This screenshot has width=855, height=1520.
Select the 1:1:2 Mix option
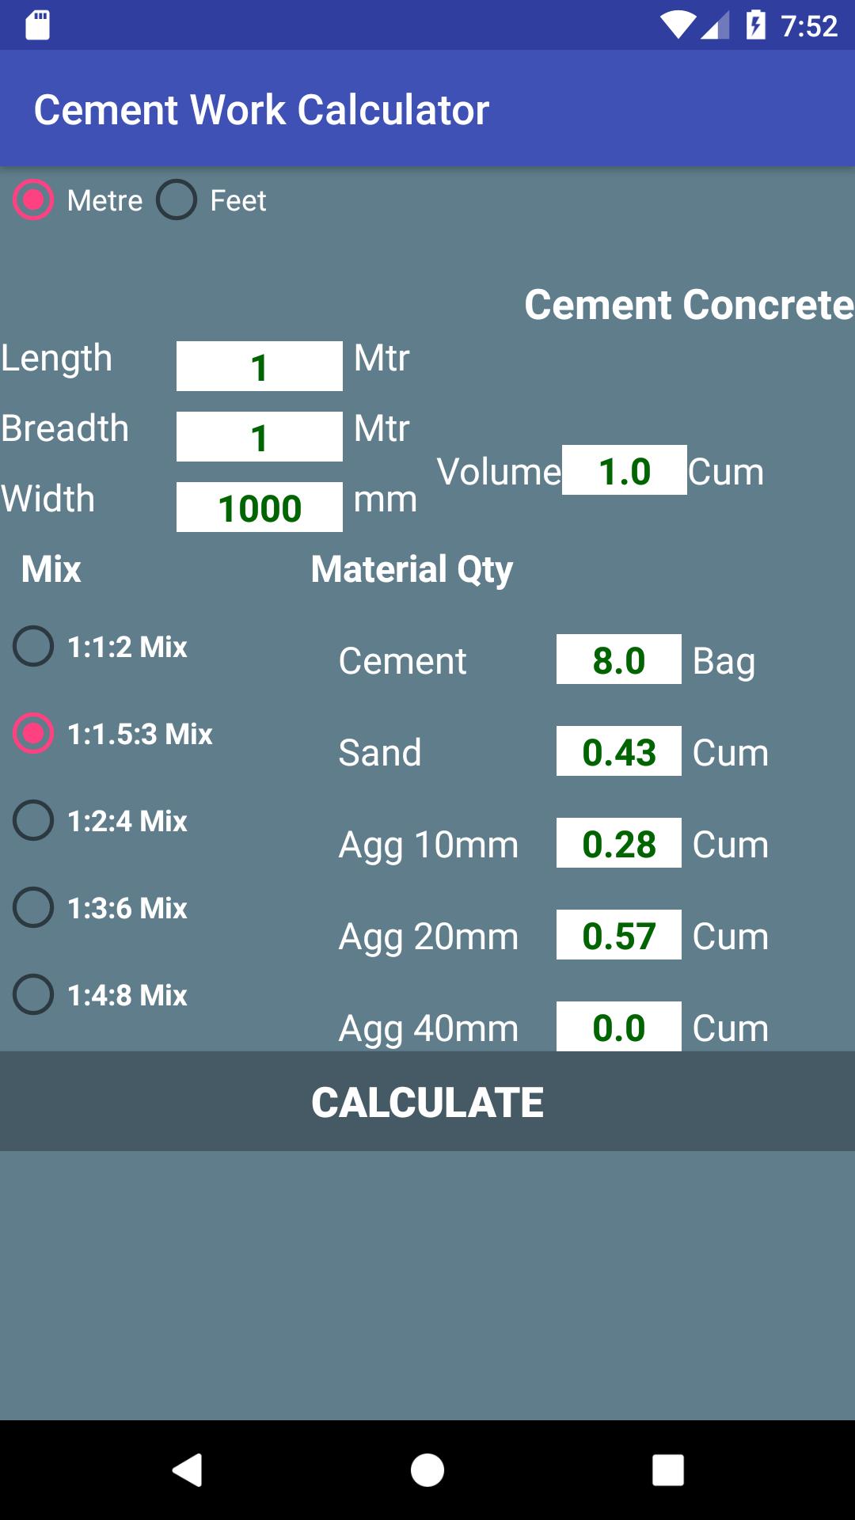tap(33, 647)
